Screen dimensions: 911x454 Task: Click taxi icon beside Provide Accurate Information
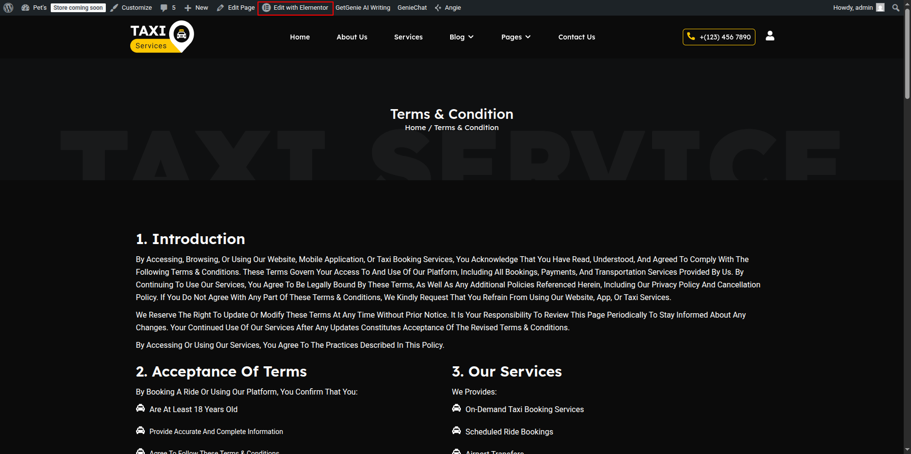(x=140, y=431)
